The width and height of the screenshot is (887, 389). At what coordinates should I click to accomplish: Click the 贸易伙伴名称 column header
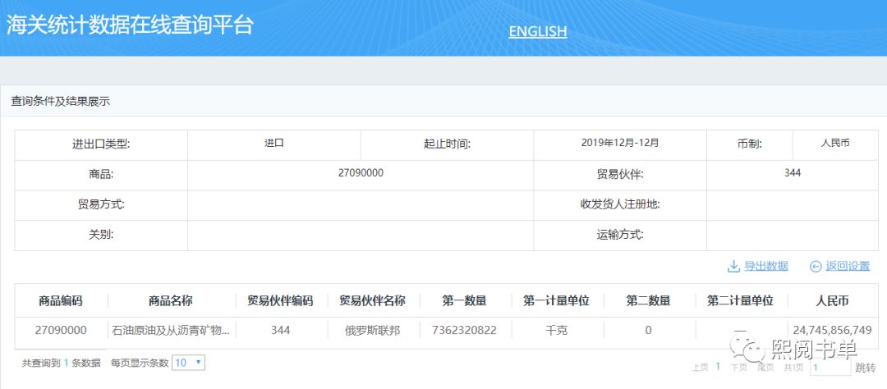pos(372,301)
